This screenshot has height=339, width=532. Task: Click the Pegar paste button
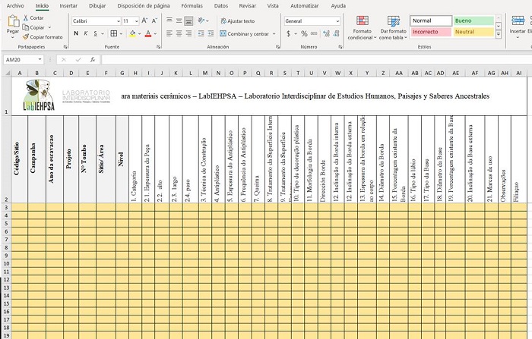12,26
